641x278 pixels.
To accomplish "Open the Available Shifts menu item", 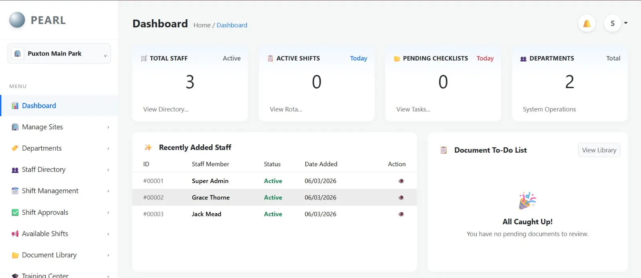I will coord(59,234).
